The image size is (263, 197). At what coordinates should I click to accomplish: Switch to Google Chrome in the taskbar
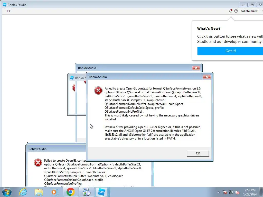[x=70, y=192]
